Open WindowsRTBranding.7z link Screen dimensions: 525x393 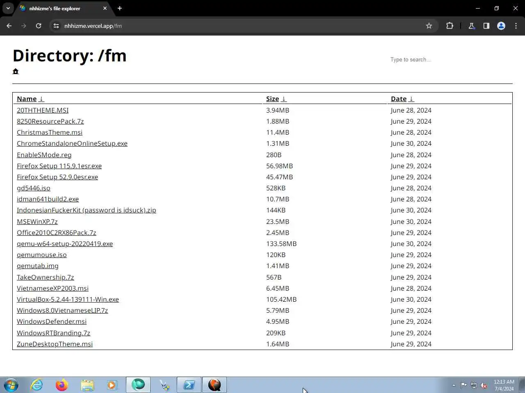[53, 333]
